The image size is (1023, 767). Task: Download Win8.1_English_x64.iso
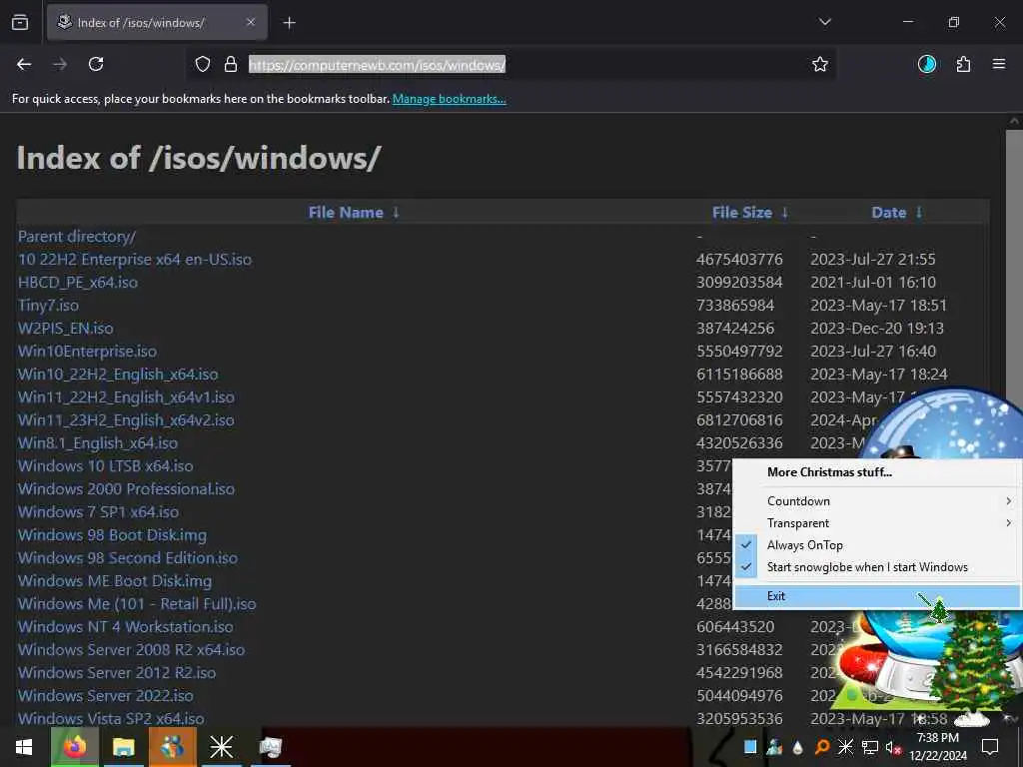(98, 442)
